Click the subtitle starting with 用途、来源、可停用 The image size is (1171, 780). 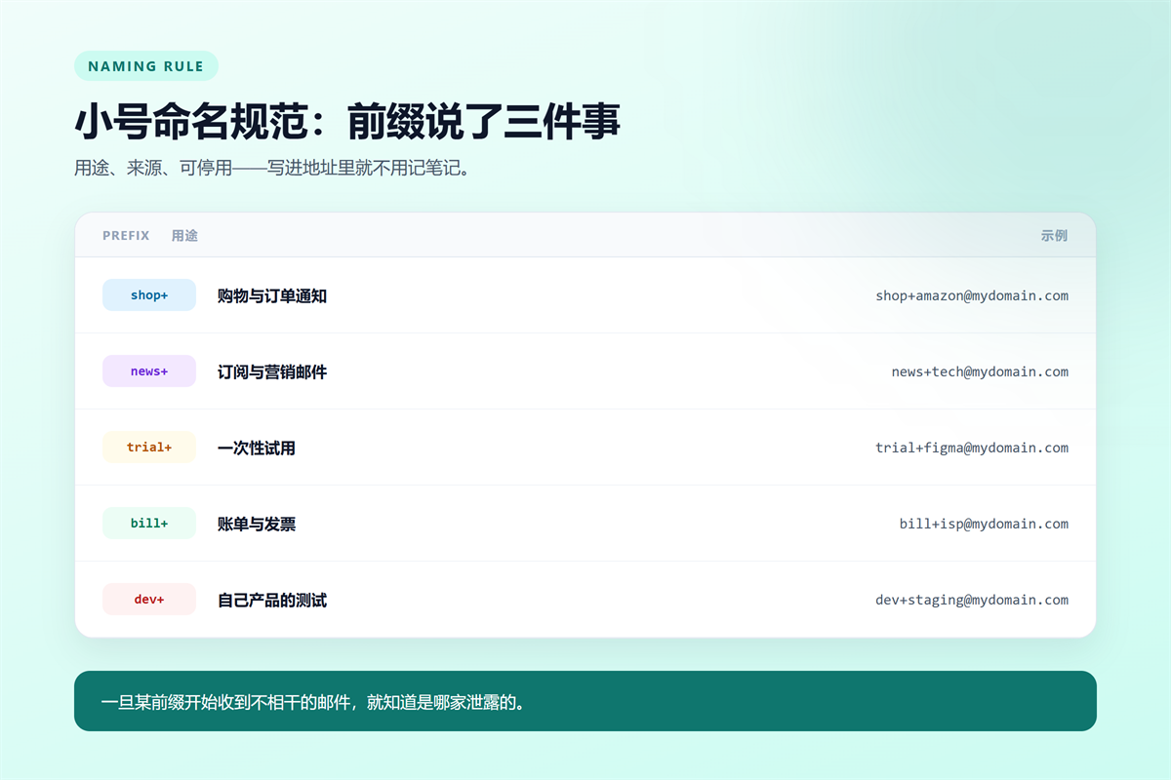(x=273, y=168)
